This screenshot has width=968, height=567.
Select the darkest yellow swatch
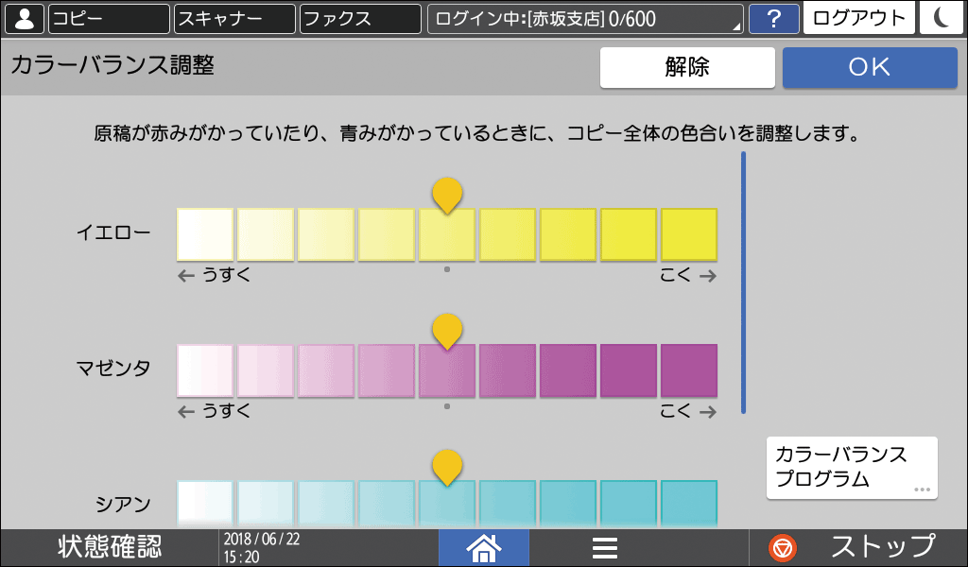pos(688,233)
